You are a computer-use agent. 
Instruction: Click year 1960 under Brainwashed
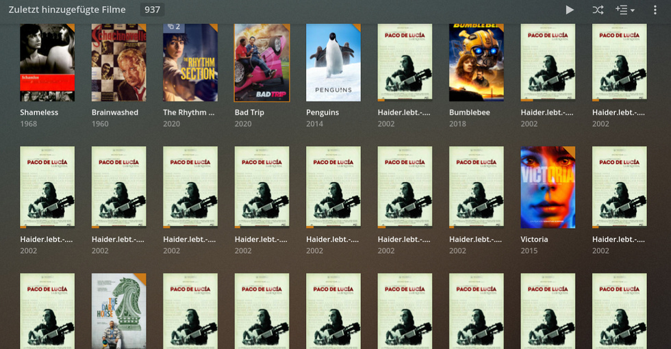100,124
